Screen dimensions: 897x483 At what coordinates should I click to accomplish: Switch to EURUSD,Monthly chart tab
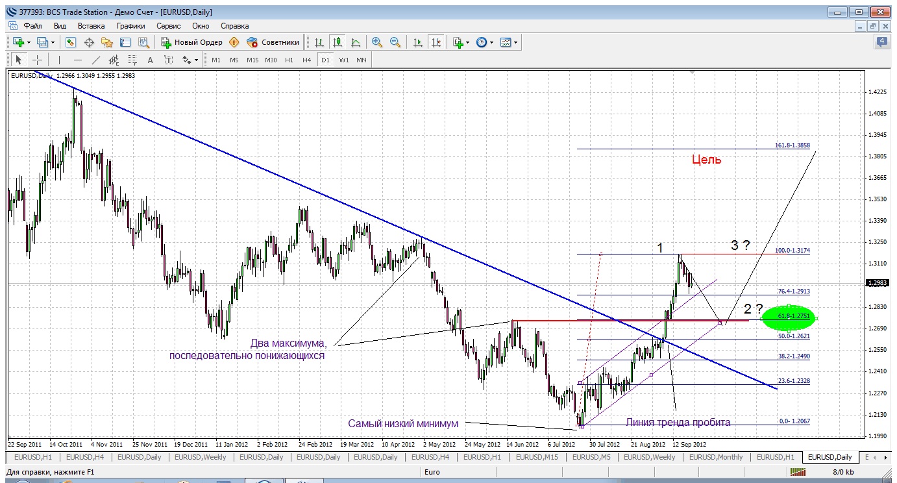[x=716, y=457]
